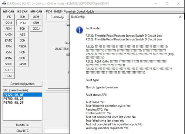
Task: Select the PCM module button
Action: [x=23, y=23]
